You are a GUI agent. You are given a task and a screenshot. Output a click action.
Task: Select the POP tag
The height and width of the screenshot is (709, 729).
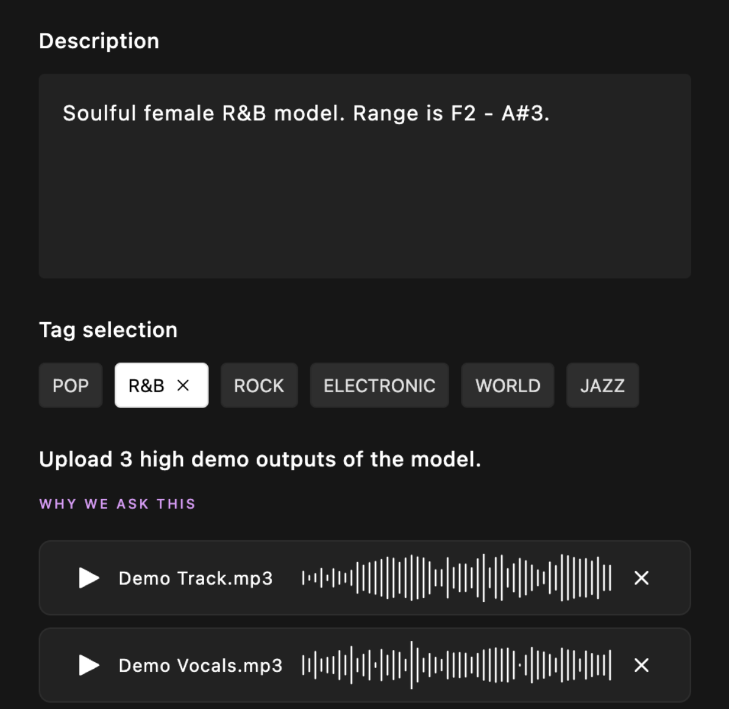tap(71, 385)
